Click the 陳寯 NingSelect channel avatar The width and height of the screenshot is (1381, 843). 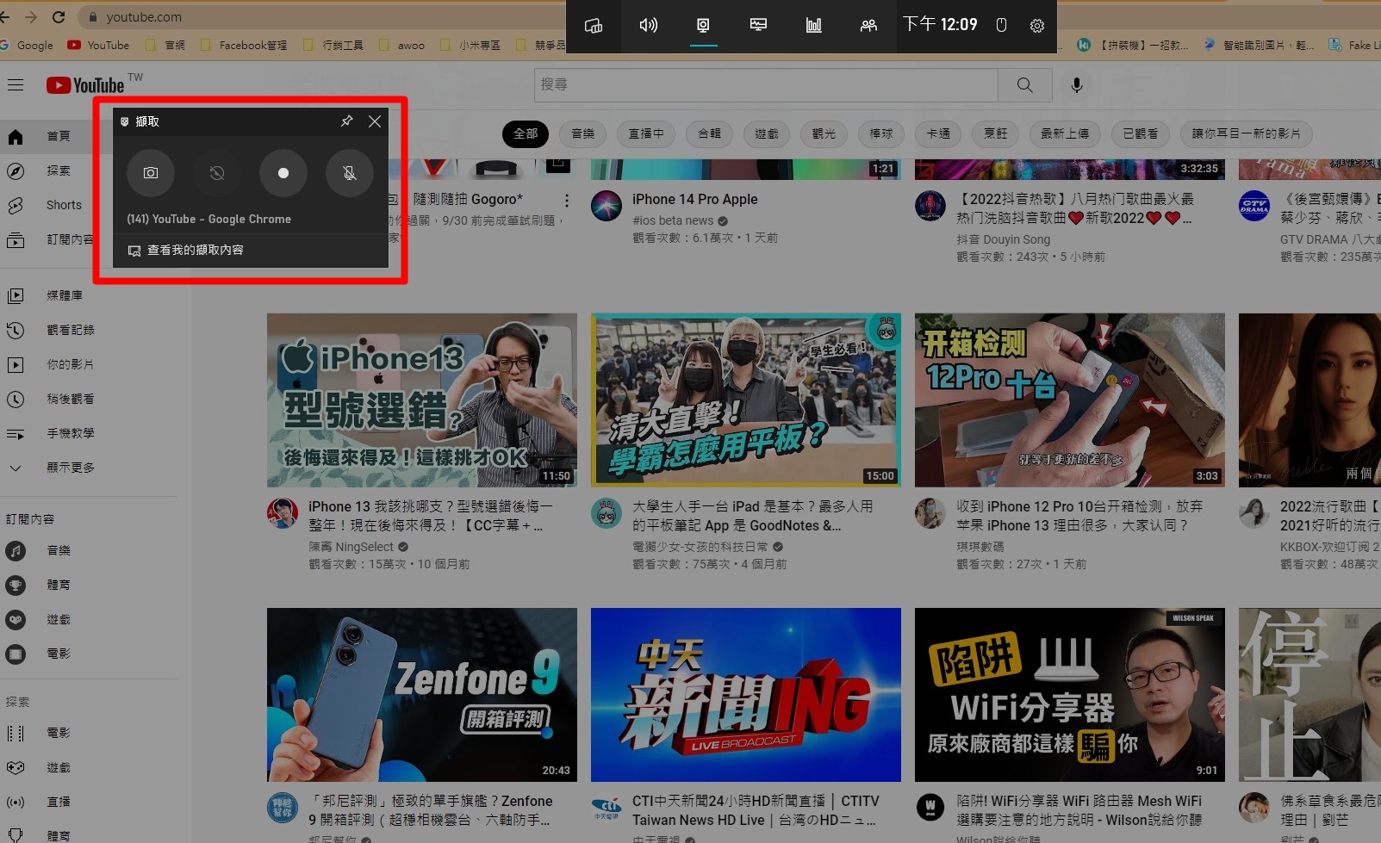click(x=283, y=513)
